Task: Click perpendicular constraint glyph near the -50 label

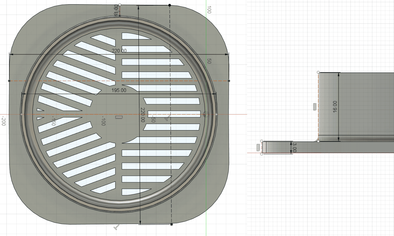Action: 167,118
